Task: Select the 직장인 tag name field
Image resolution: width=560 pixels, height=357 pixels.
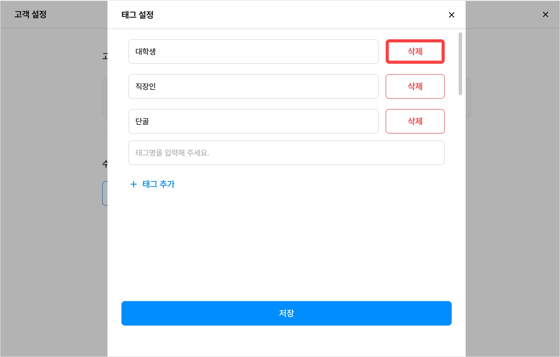Action: coord(253,86)
